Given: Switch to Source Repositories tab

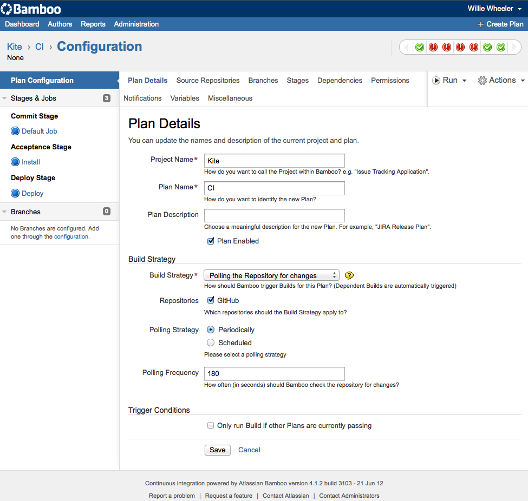Looking at the screenshot, I should [x=208, y=81].
